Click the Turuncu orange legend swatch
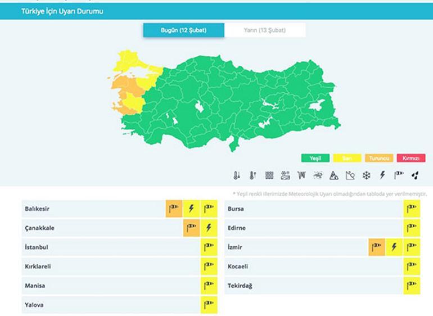 tap(379, 159)
